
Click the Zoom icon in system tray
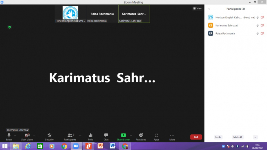coord(223,146)
